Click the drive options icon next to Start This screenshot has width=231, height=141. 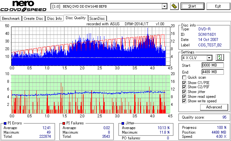174,6
